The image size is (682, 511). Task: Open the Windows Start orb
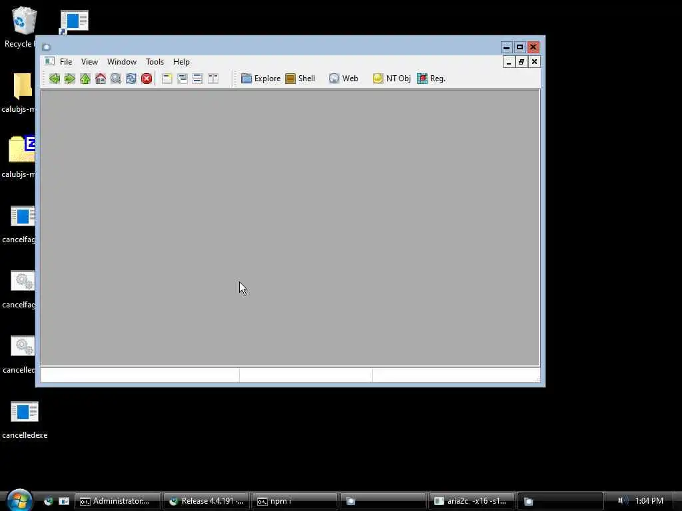click(19, 500)
